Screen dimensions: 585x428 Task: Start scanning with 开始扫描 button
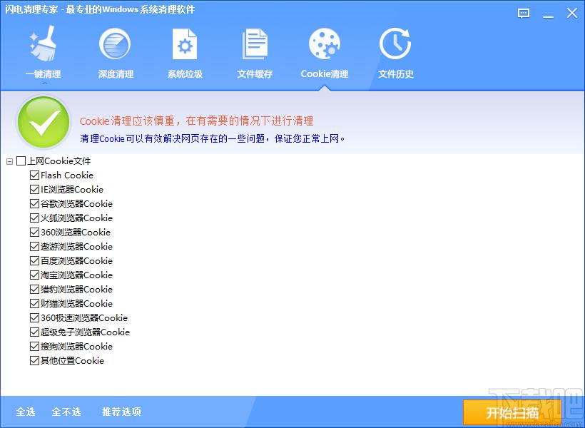click(x=512, y=413)
